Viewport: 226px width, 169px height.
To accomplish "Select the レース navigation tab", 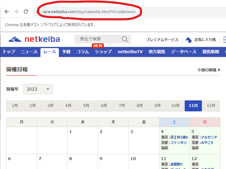I will pyautogui.click(x=50, y=52).
